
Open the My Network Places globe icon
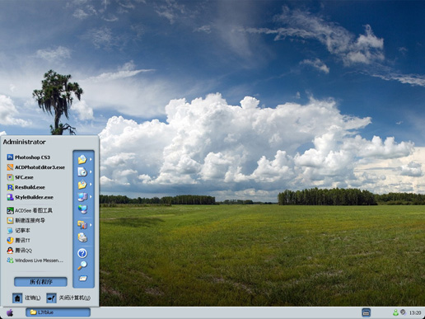coord(82,209)
